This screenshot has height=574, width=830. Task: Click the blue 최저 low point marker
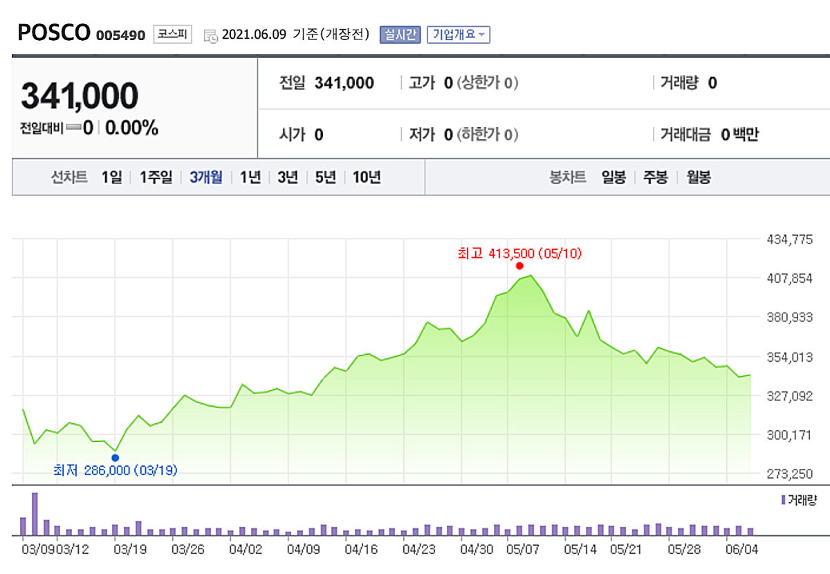[115, 457]
